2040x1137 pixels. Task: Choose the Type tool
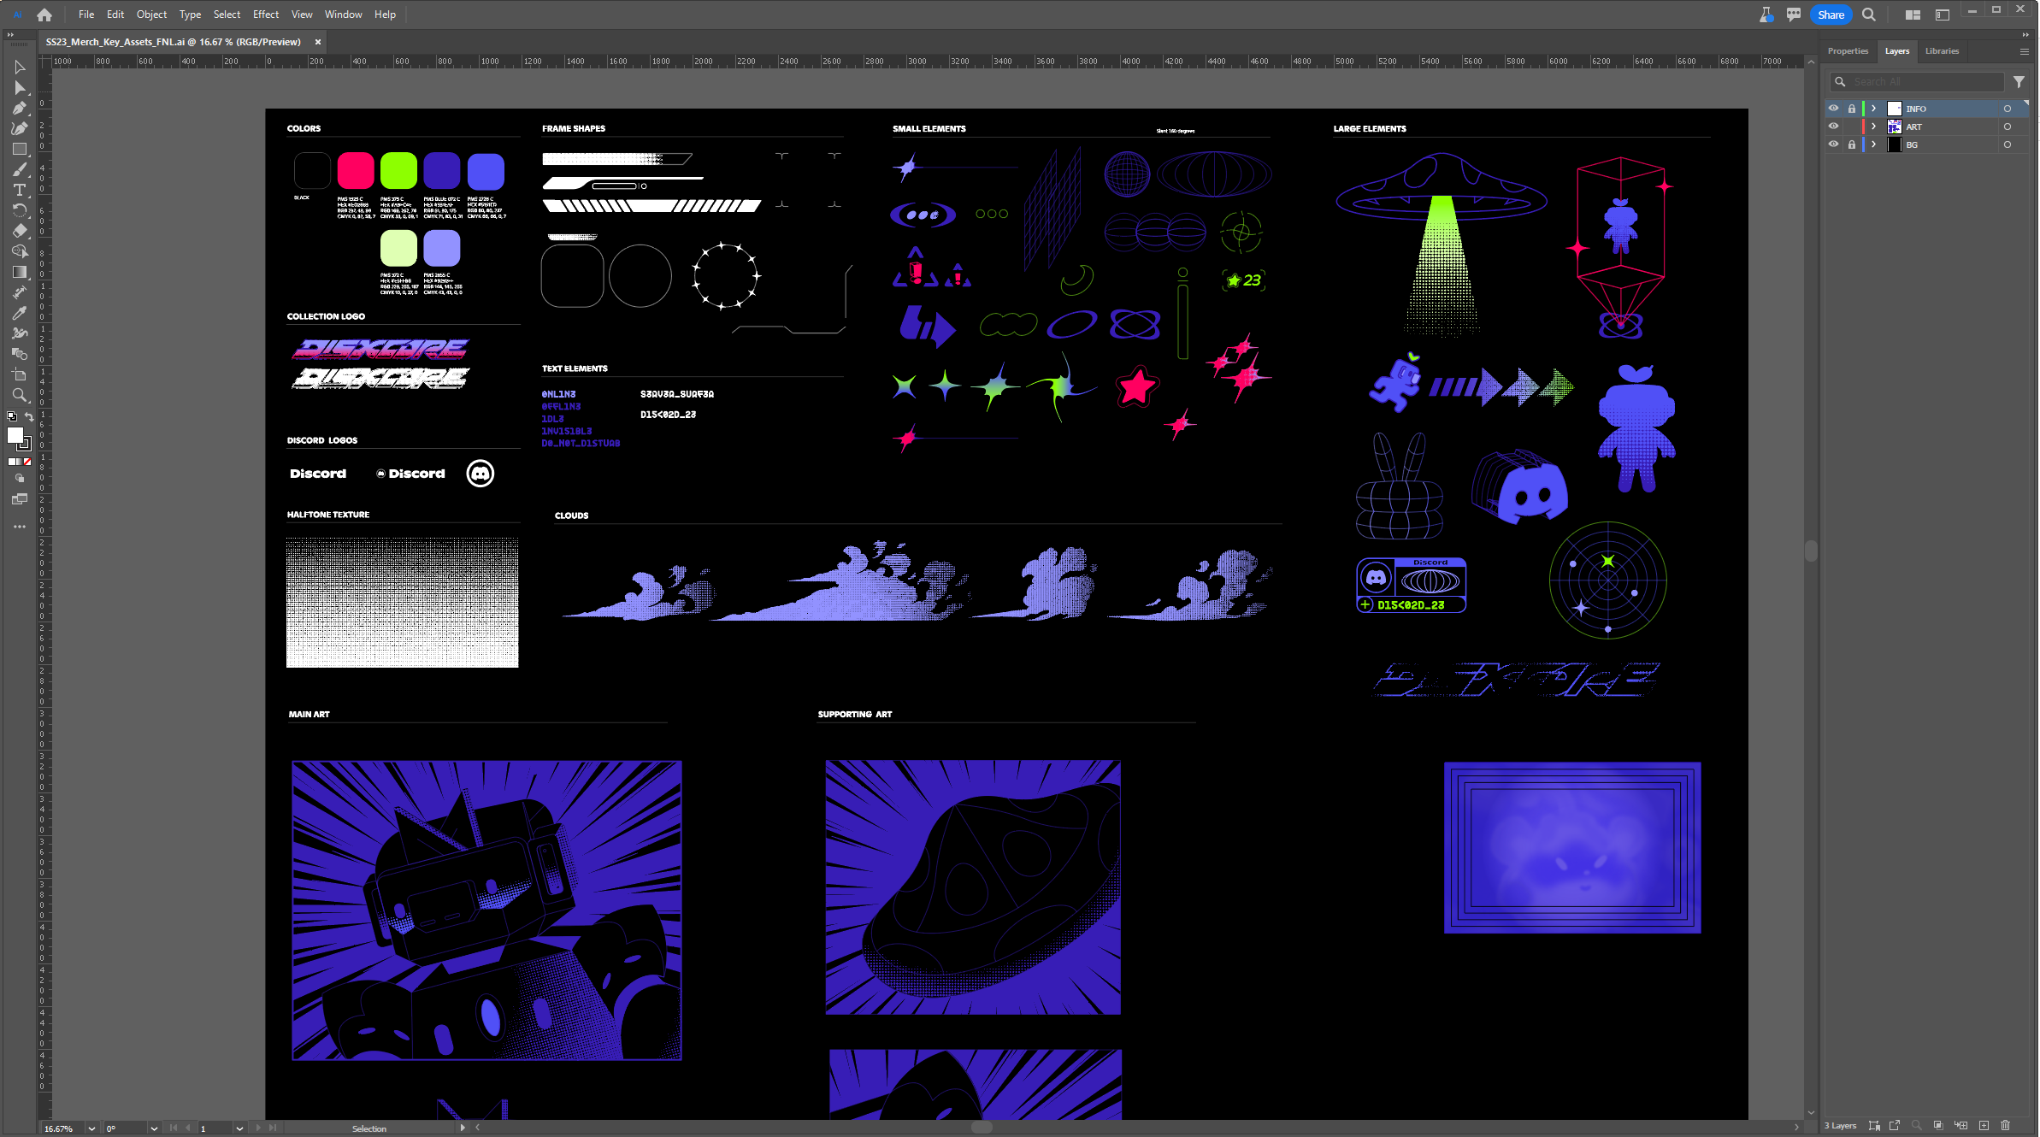click(19, 190)
